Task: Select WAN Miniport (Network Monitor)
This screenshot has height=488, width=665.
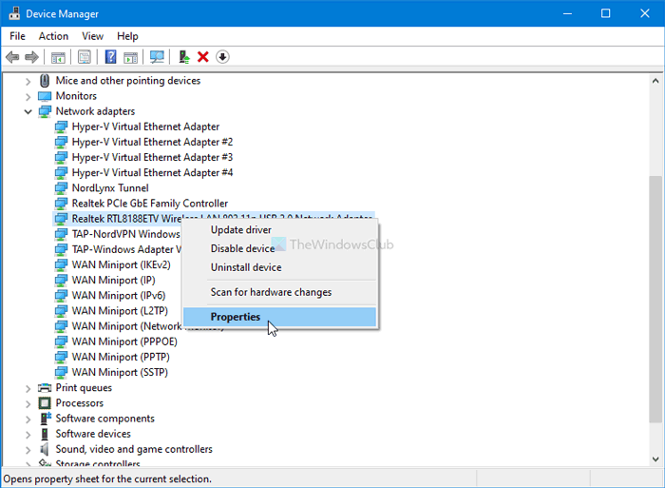Action: [x=126, y=326]
